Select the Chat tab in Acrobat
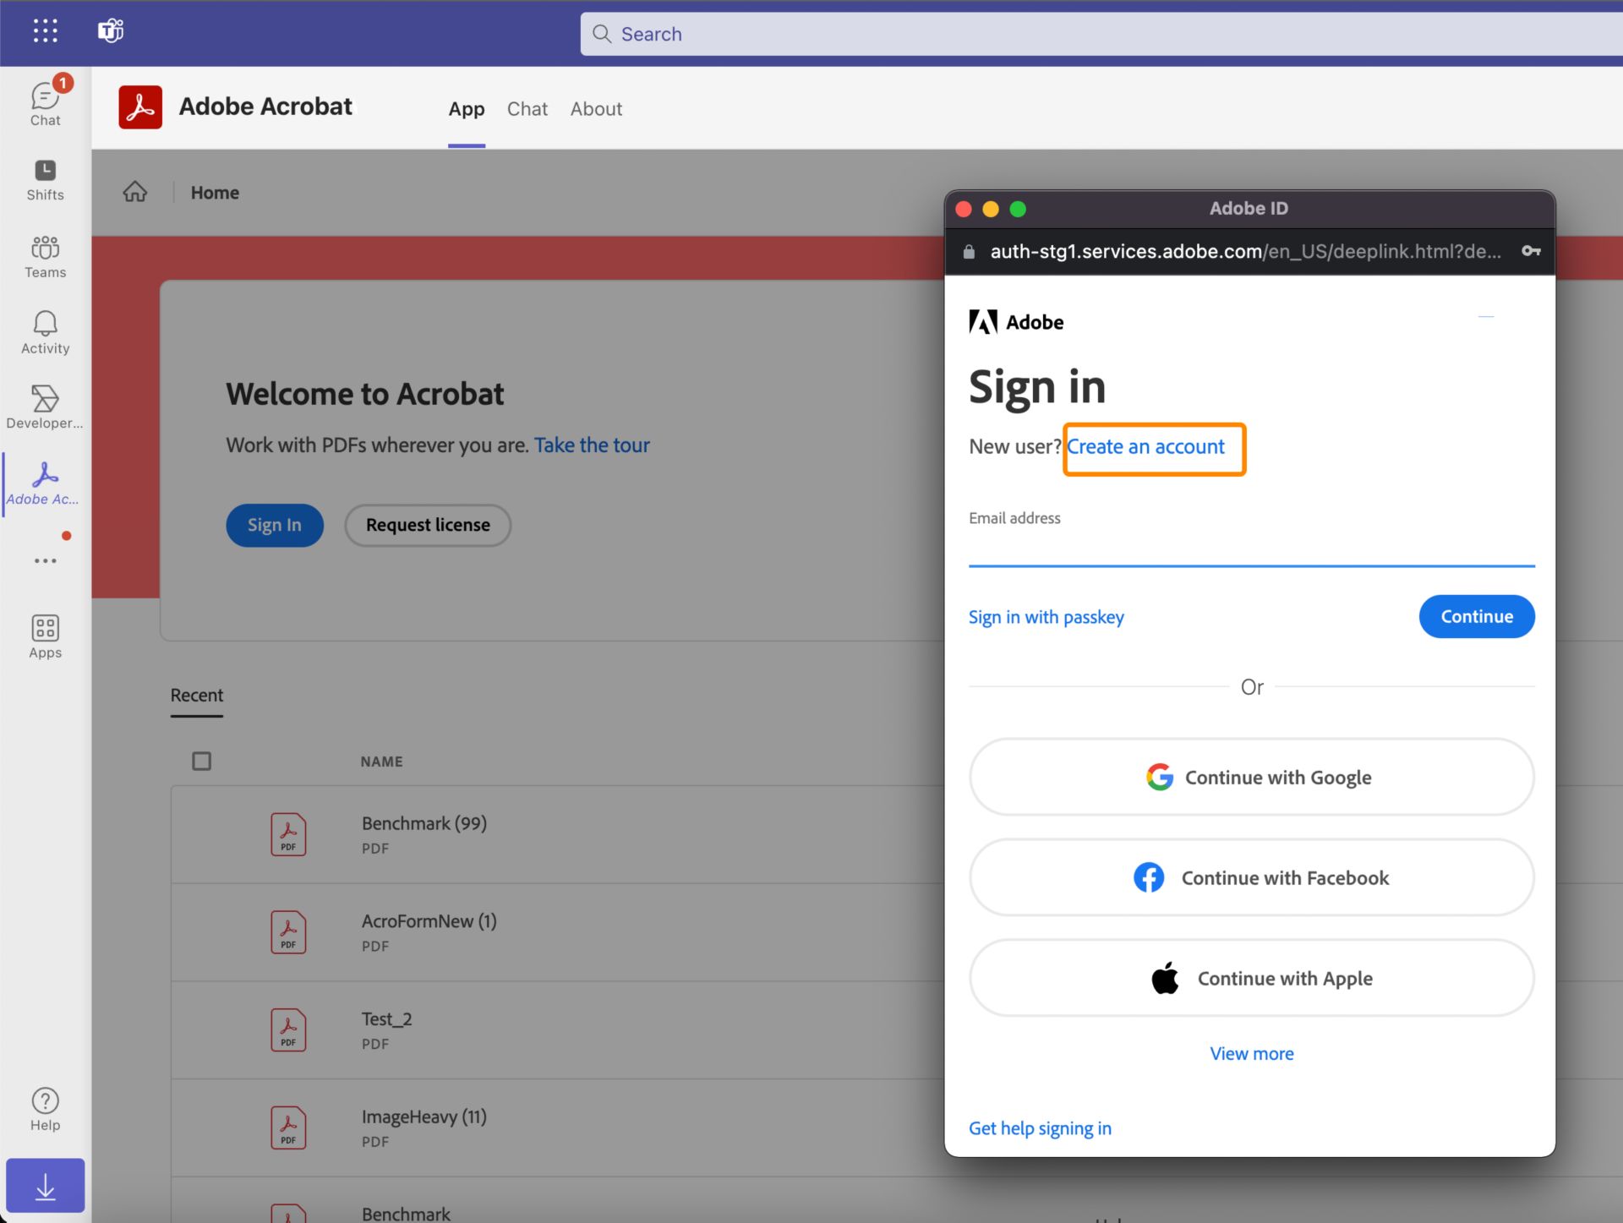 pos(527,108)
